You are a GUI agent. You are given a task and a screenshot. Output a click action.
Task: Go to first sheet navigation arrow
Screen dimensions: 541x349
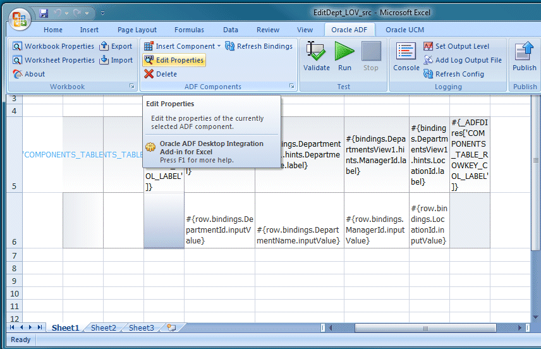tap(12, 328)
